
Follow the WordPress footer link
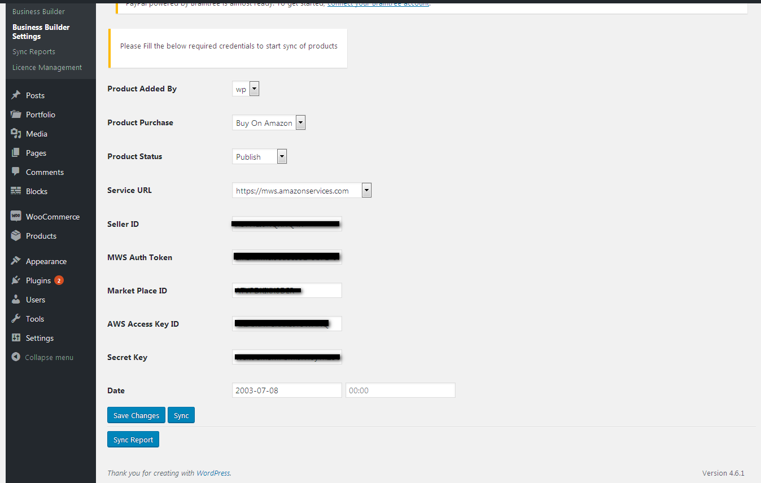tap(213, 473)
